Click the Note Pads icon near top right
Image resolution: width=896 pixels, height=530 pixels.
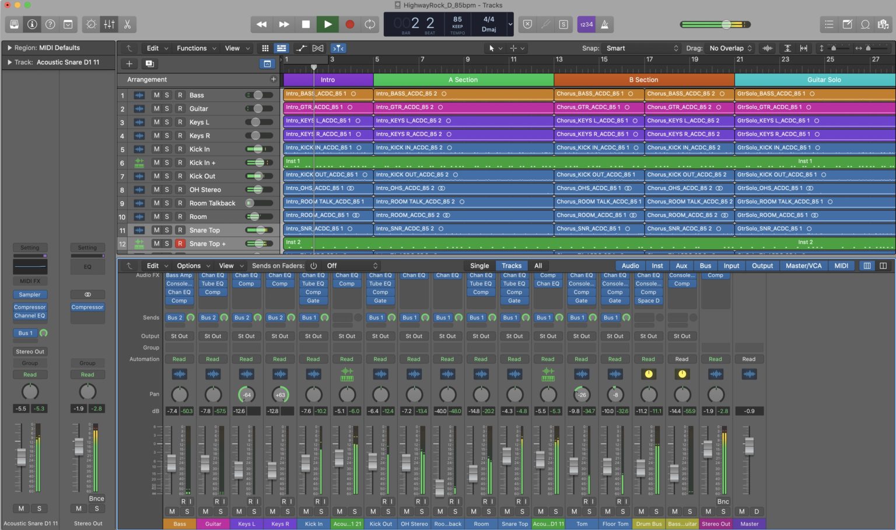point(846,24)
